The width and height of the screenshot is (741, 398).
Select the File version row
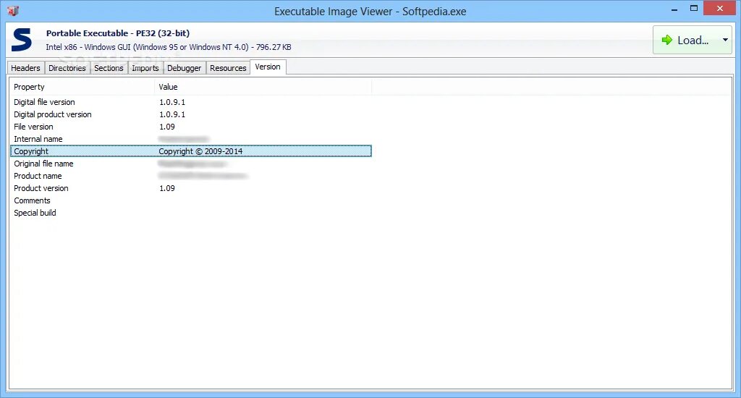(x=191, y=127)
